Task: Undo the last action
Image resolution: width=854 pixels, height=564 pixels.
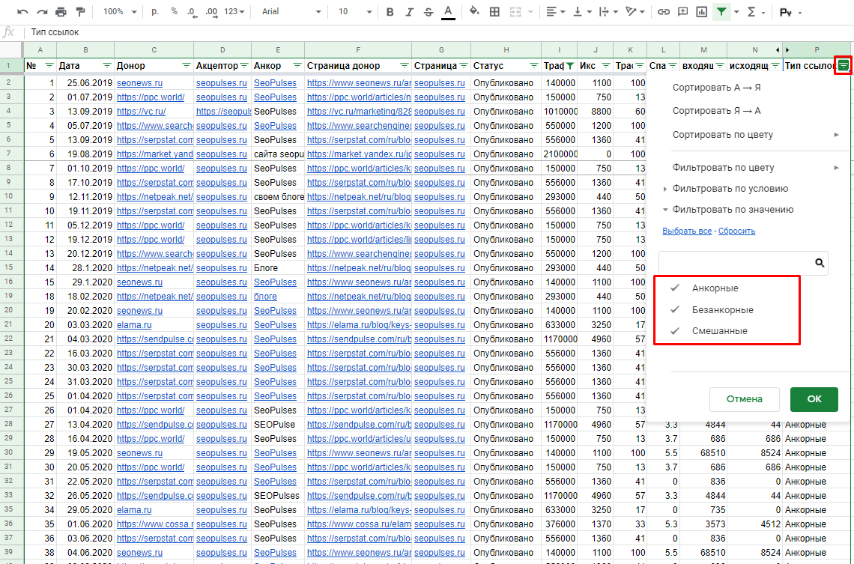Action: point(23,11)
